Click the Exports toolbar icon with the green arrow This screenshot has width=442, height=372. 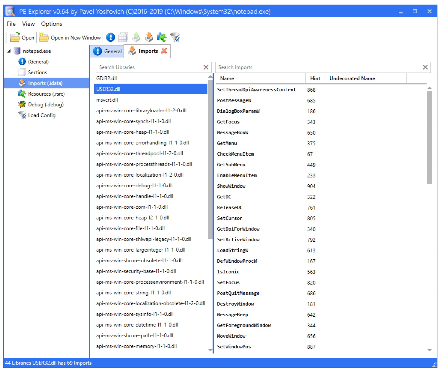coord(136,37)
